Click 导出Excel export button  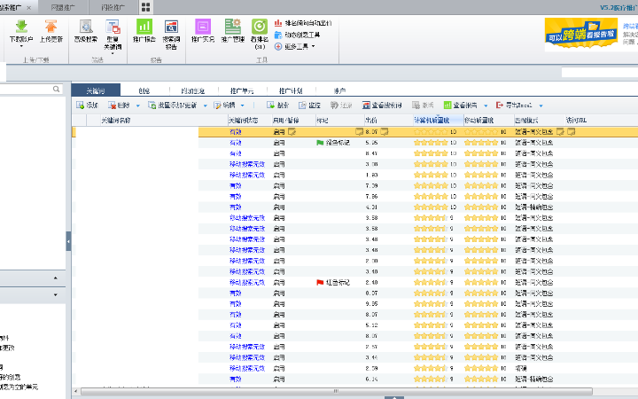514,105
